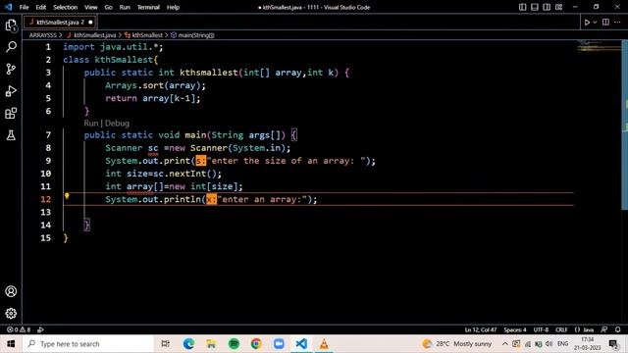Click the run status bar icon
628x353 pixels.
click(40, 329)
